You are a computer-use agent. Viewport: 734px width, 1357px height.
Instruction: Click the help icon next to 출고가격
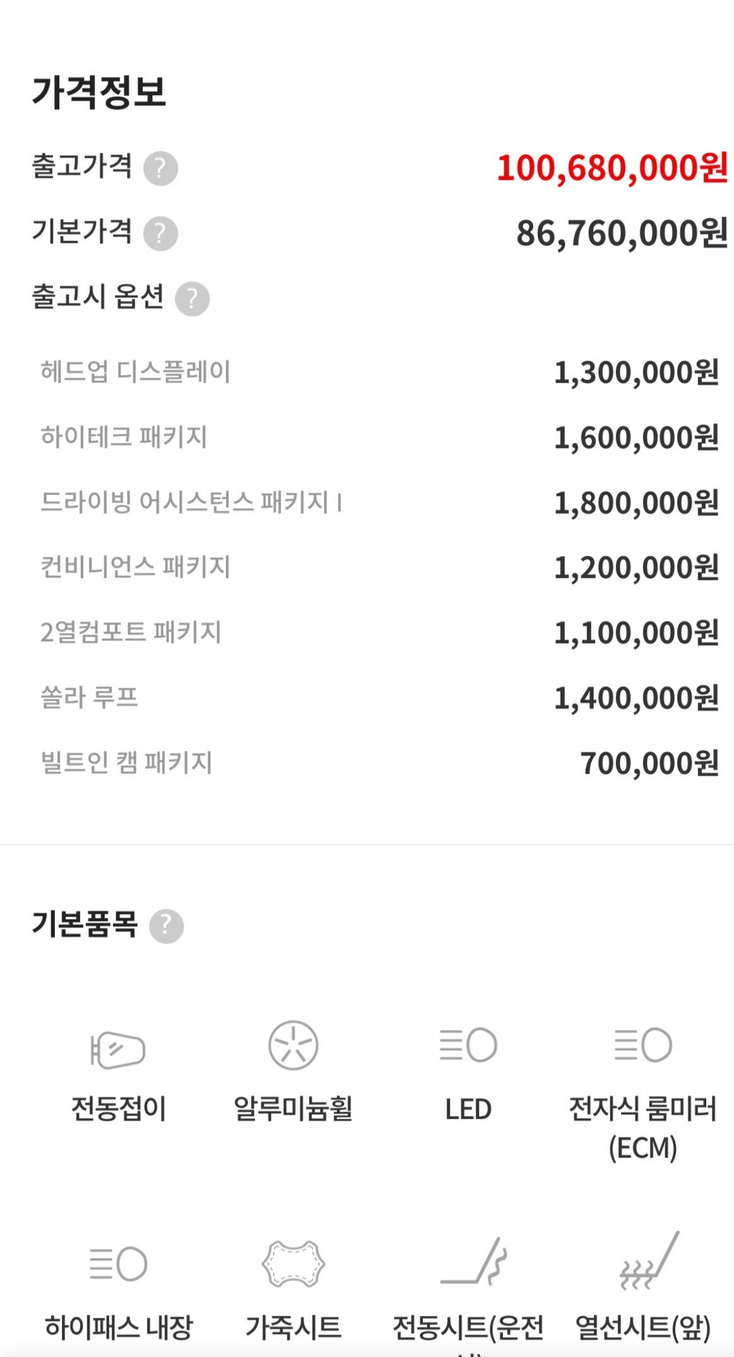click(x=160, y=168)
